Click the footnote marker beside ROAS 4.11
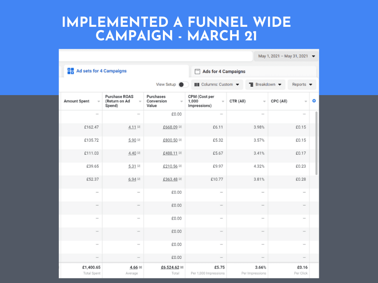The image size is (378, 283). click(139, 127)
